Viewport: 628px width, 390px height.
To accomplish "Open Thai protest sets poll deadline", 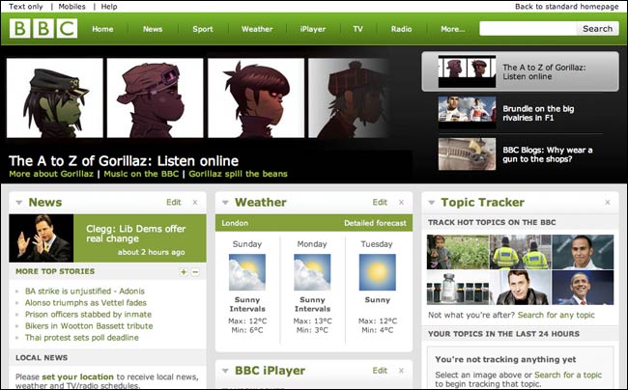I will pos(82,338).
